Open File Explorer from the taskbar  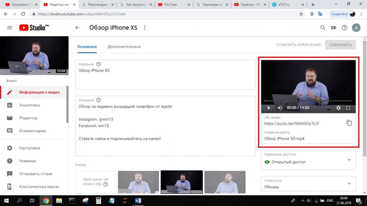pos(59,201)
